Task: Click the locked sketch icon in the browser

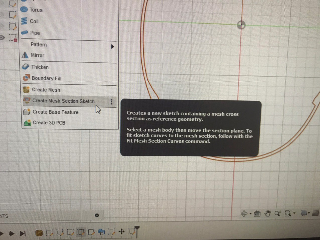Action: 13,38
